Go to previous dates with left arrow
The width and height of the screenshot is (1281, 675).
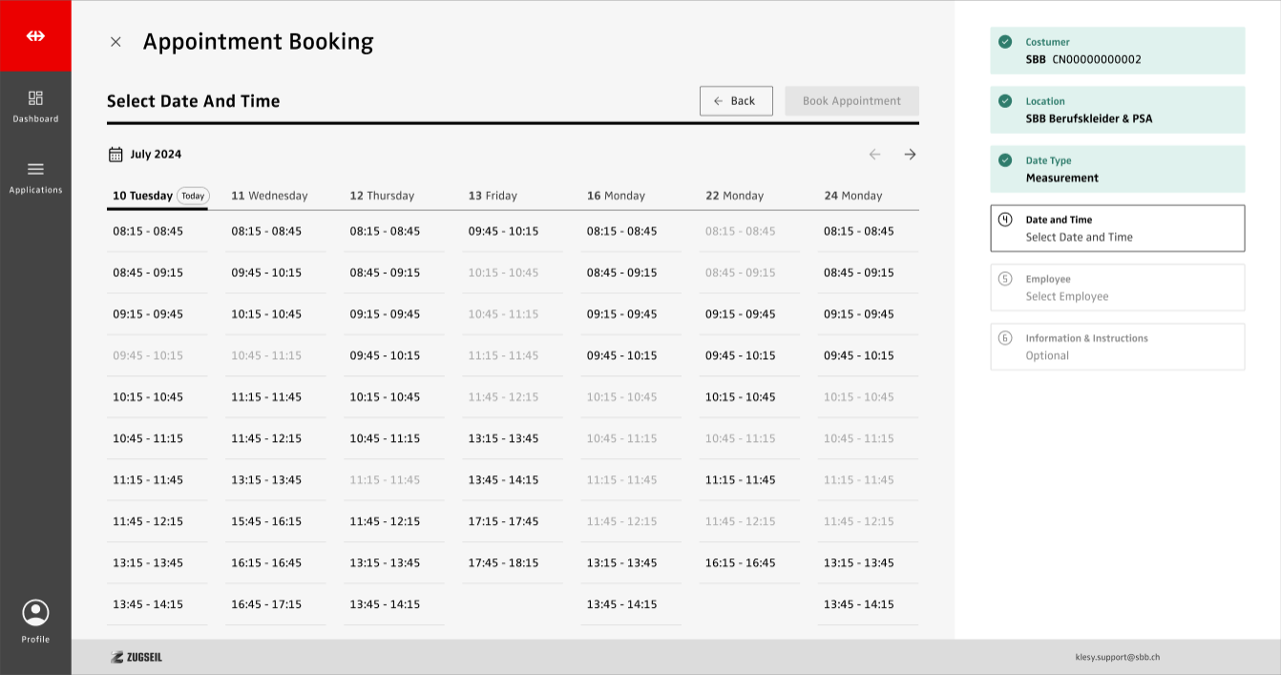pyautogui.click(x=874, y=155)
